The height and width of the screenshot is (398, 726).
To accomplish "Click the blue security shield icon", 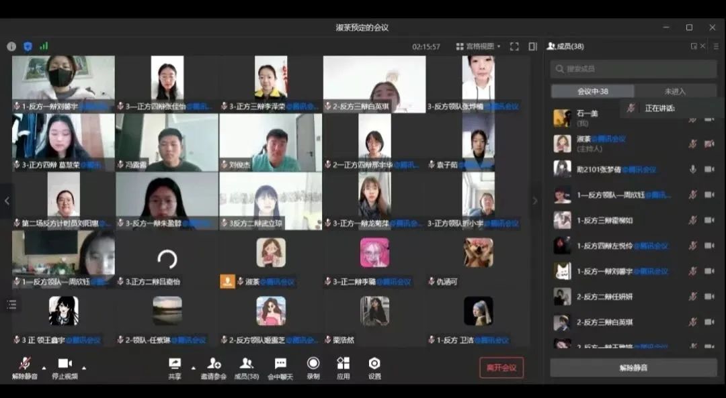I will point(28,46).
